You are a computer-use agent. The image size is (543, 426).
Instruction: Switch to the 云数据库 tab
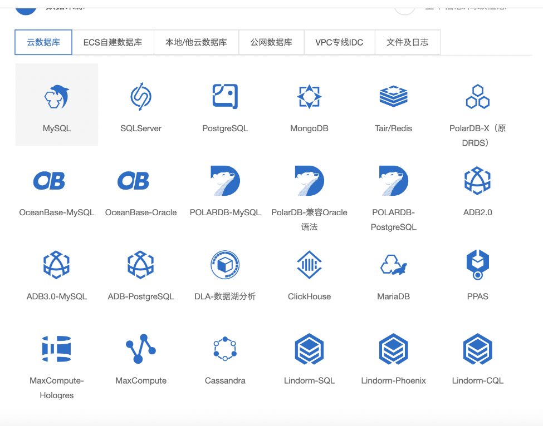click(43, 42)
